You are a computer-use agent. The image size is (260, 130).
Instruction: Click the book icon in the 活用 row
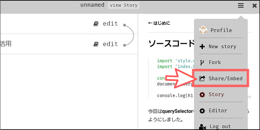[x=96, y=44]
